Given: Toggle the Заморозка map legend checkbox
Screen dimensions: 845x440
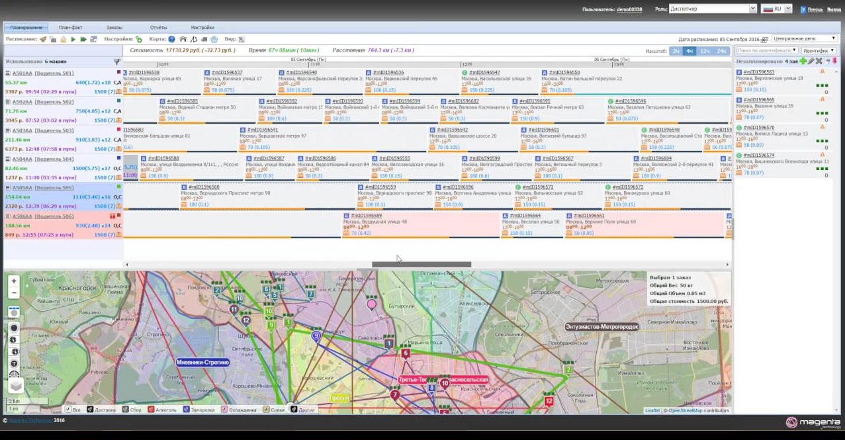Looking at the screenshot, I should [187, 410].
